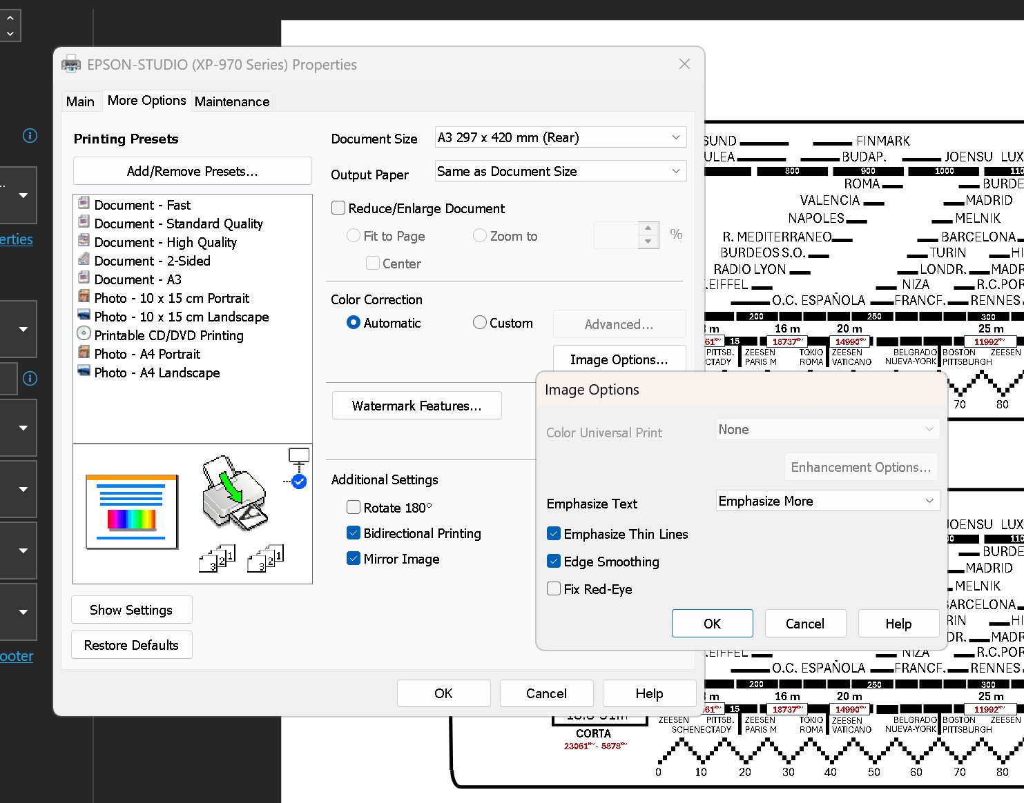Screen dimensions: 1024x803
Task: Select Photo - 10 x 15 cm Portrait icon
Action: point(84,297)
